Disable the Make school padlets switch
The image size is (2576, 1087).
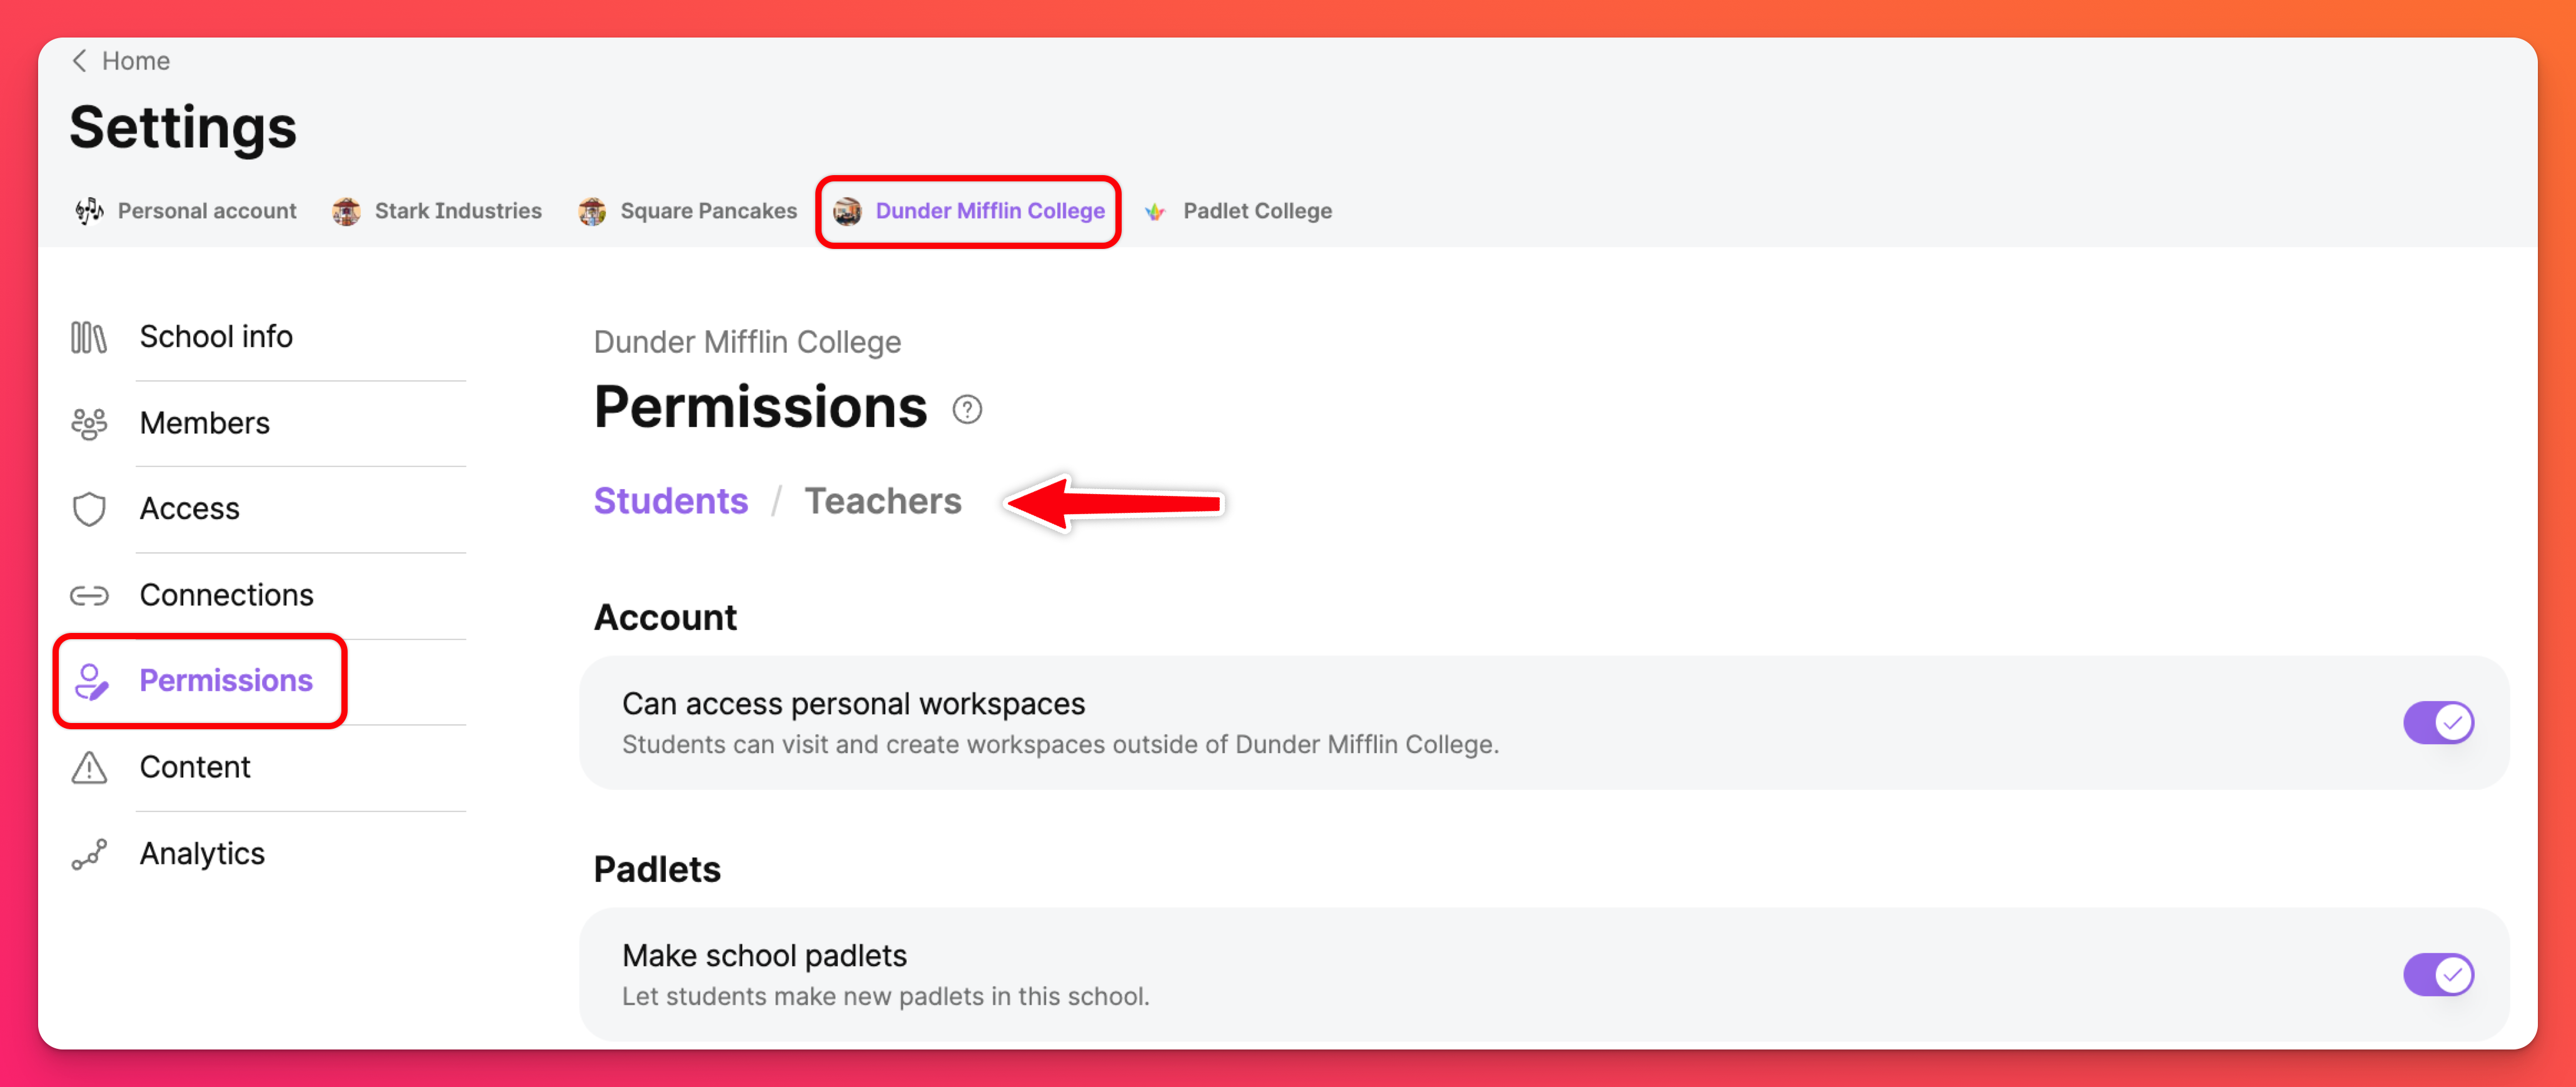(x=2437, y=974)
